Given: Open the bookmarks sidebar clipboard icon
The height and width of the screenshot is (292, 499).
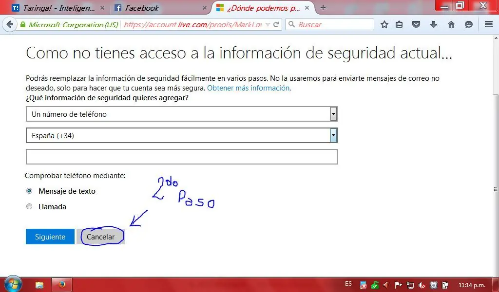Looking at the screenshot, I should point(400,24).
